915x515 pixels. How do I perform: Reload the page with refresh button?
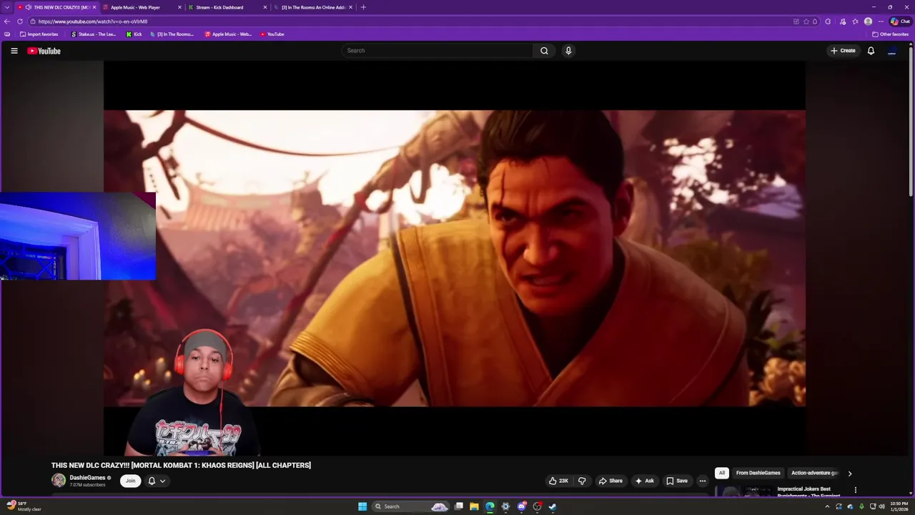pos(20,21)
